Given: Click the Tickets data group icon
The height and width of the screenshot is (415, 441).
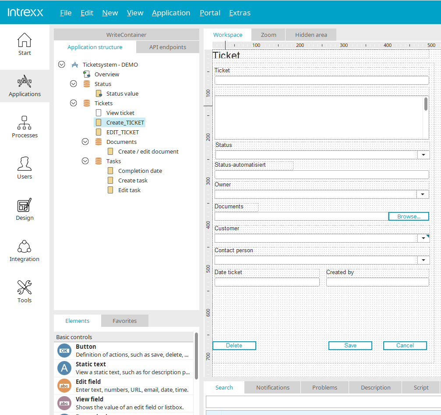Looking at the screenshot, I should point(87,103).
